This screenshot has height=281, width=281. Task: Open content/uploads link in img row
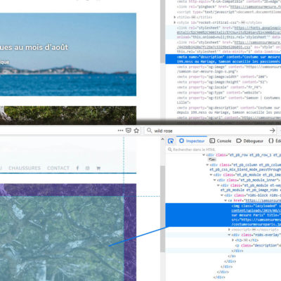tap(256, 211)
